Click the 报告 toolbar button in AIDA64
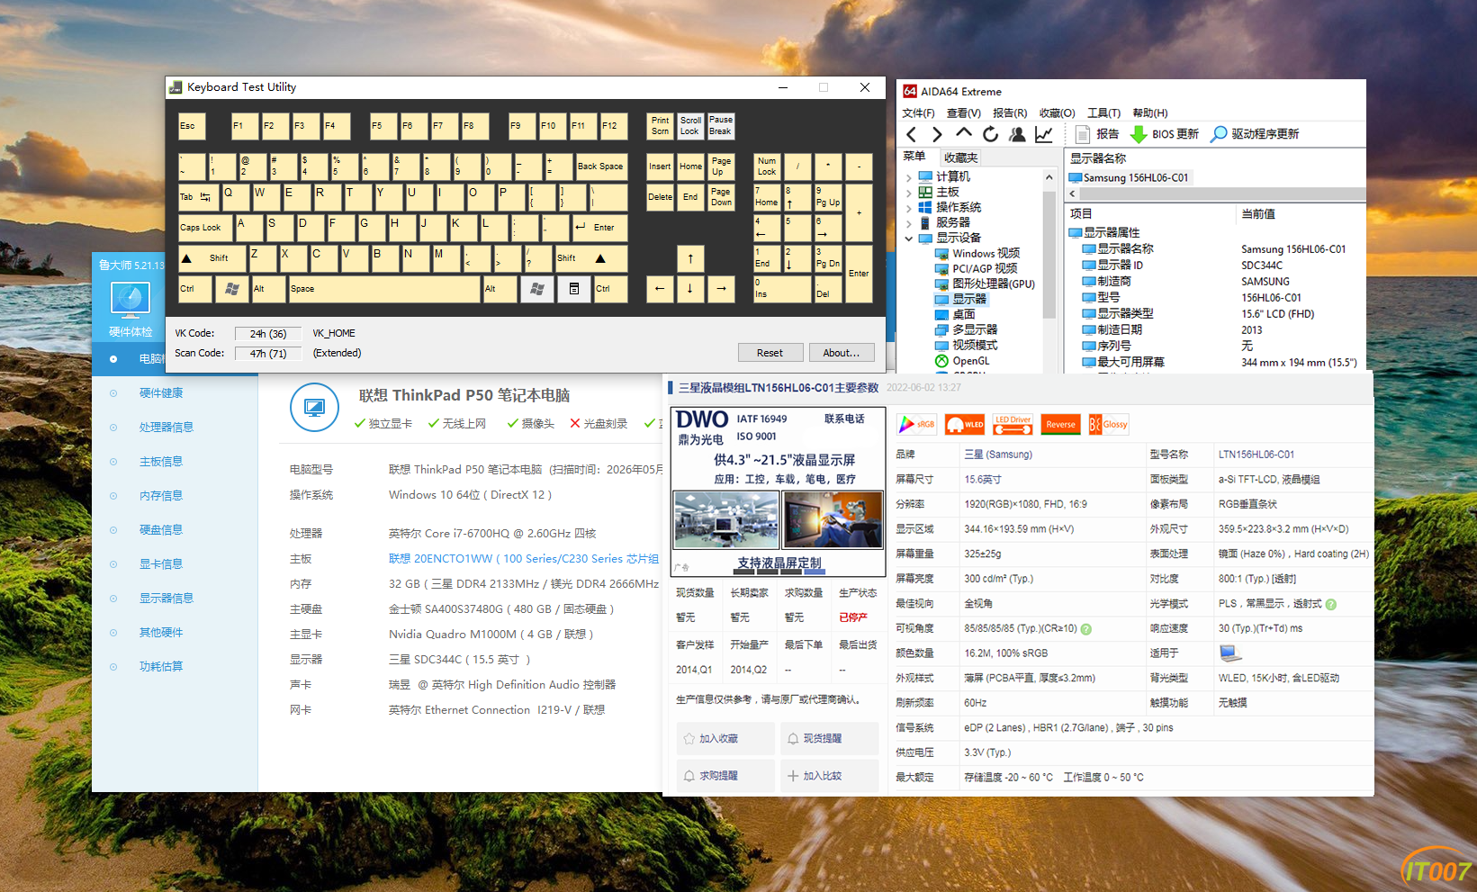Screen dimensions: 1477x892 pyautogui.click(x=1097, y=134)
